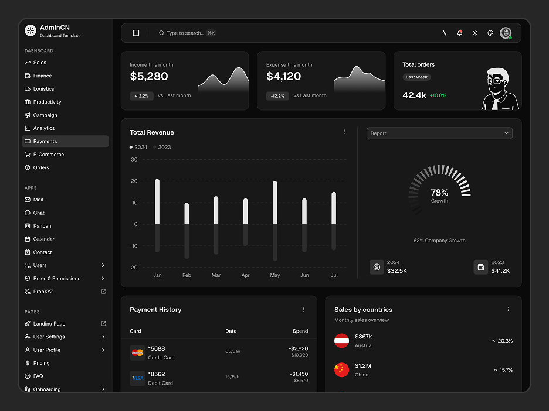This screenshot has width=549, height=411.
Task: Click the FAQ question mark icon
Action: point(28,376)
